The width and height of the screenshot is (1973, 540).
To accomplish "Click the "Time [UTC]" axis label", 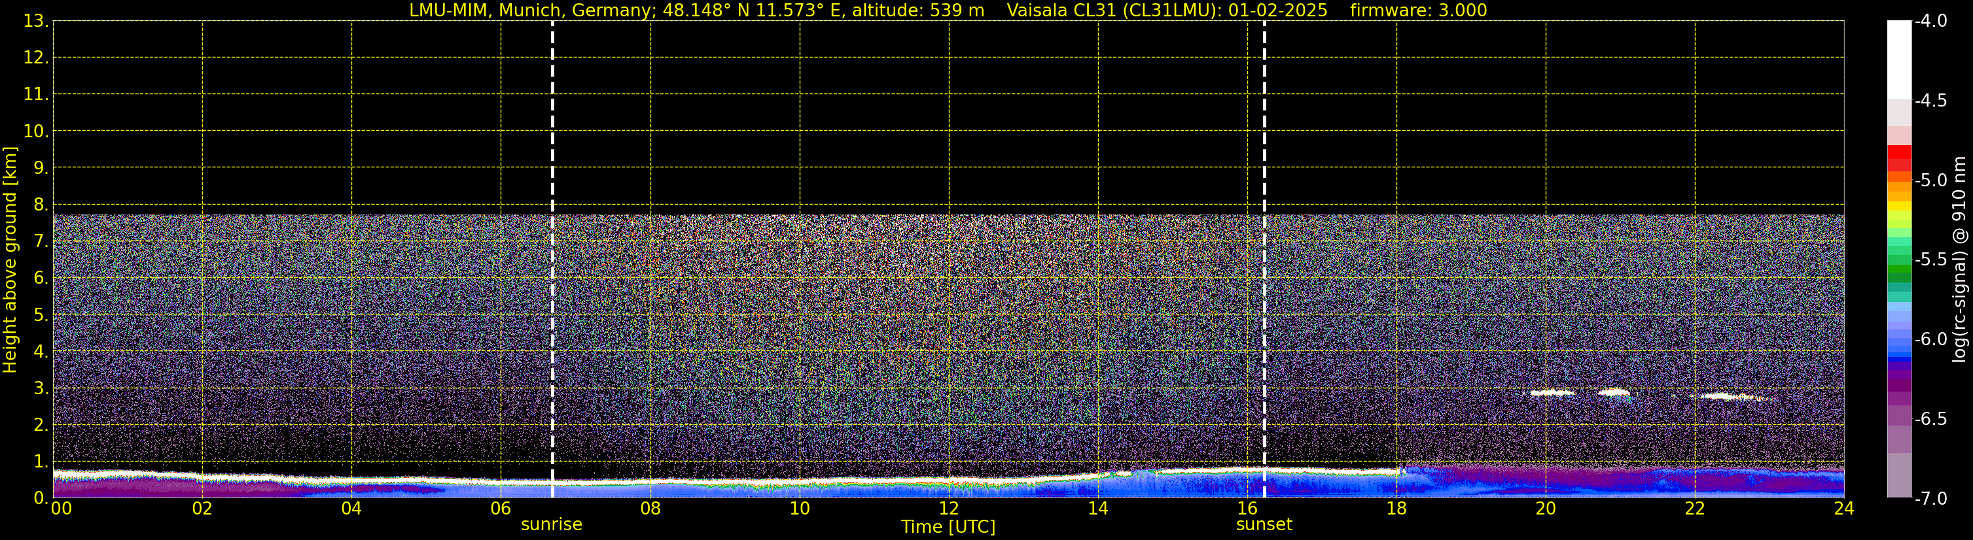I will coord(948,527).
